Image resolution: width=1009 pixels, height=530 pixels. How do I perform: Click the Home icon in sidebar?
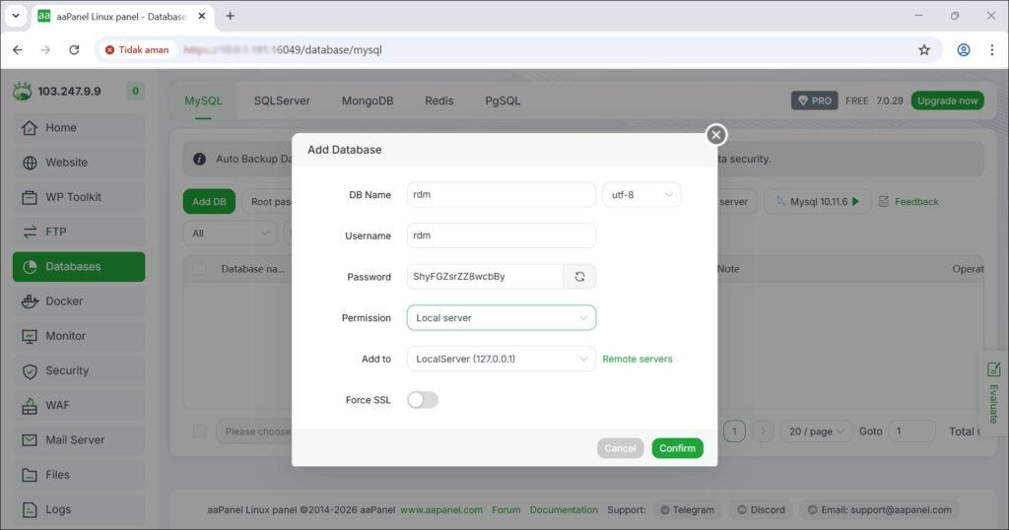coord(30,128)
